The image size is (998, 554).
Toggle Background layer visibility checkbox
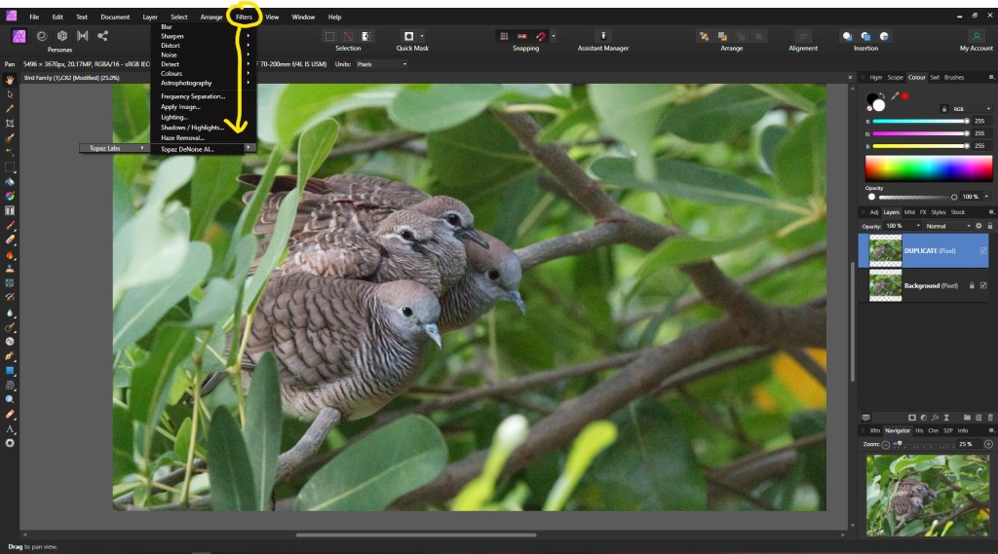pos(982,286)
